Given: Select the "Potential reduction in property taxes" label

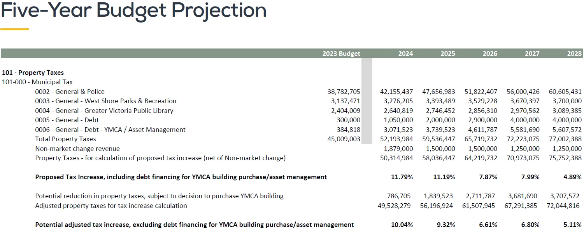Looking at the screenshot, I should coord(160,196).
